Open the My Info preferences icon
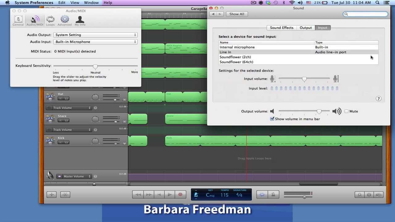 click(80, 21)
